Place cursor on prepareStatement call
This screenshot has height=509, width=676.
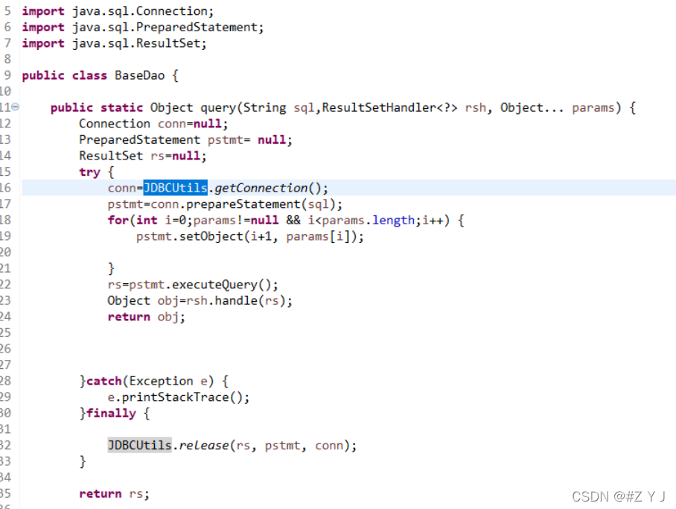point(243,203)
